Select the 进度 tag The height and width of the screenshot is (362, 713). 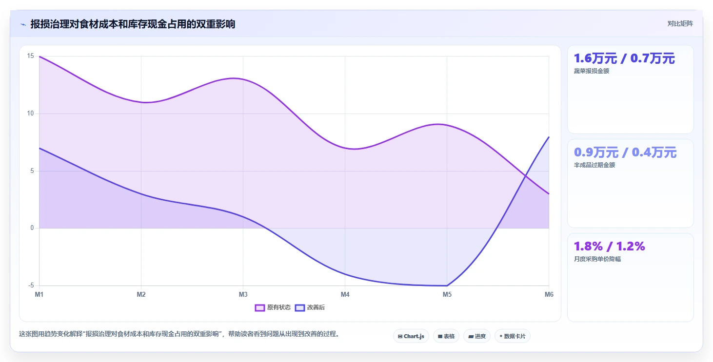(477, 336)
